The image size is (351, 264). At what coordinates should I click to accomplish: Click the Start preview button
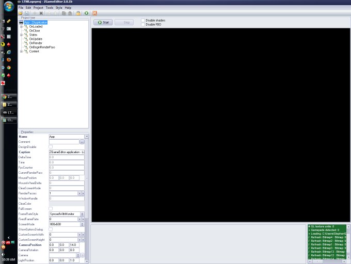[x=103, y=22]
